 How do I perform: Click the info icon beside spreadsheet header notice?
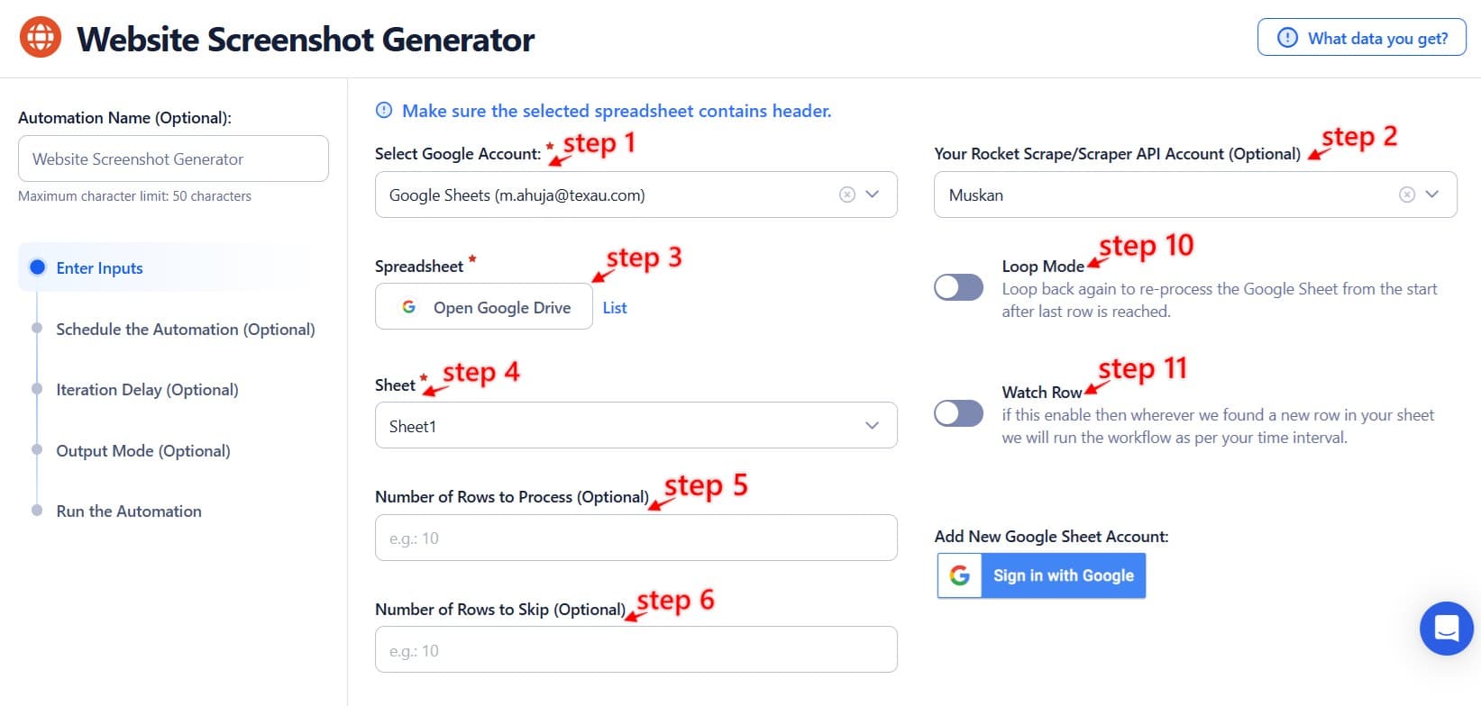[x=384, y=111]
